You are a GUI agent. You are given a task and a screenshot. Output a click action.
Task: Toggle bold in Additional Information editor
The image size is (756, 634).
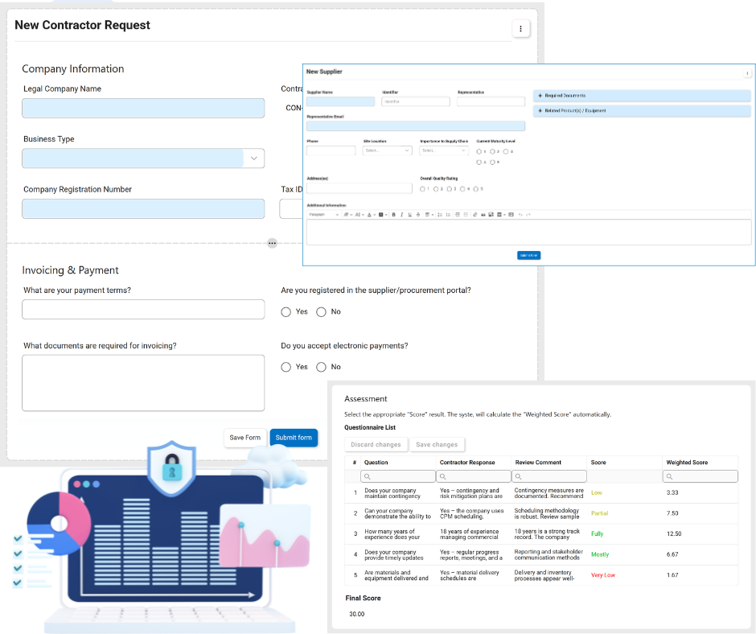pos(393,215)
